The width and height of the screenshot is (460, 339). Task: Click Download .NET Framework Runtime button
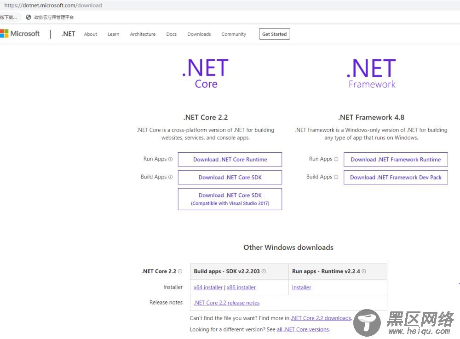click(396, 160)
